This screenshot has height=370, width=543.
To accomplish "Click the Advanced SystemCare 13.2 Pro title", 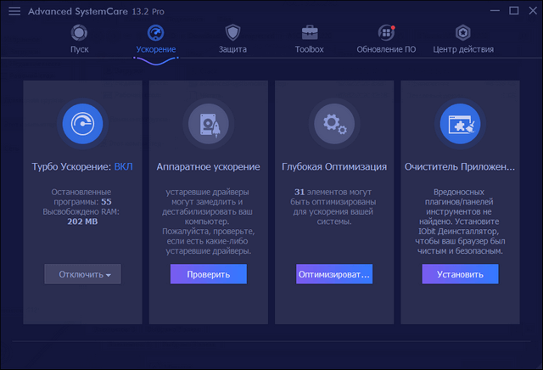I will 96,11.
